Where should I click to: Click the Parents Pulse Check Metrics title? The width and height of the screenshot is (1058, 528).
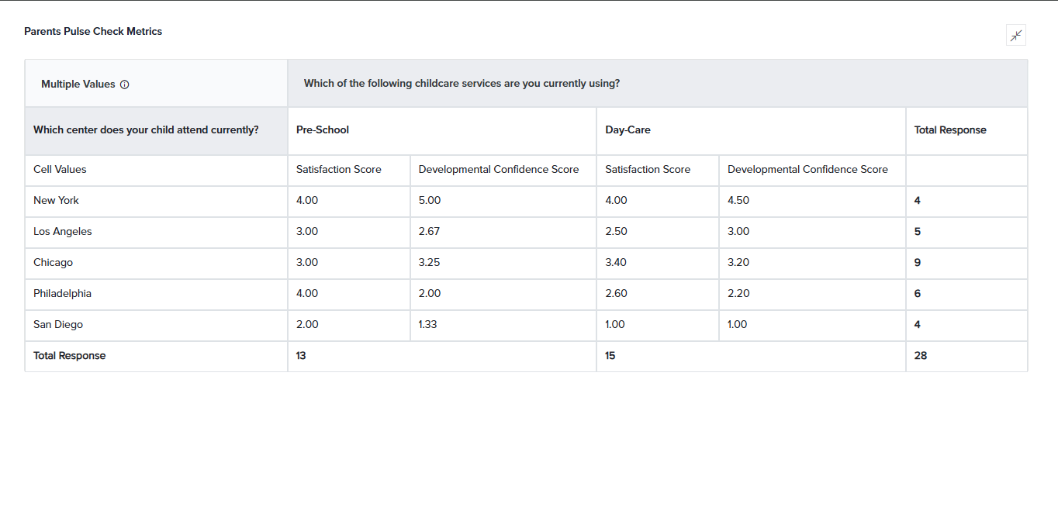(x=93, y=32)
